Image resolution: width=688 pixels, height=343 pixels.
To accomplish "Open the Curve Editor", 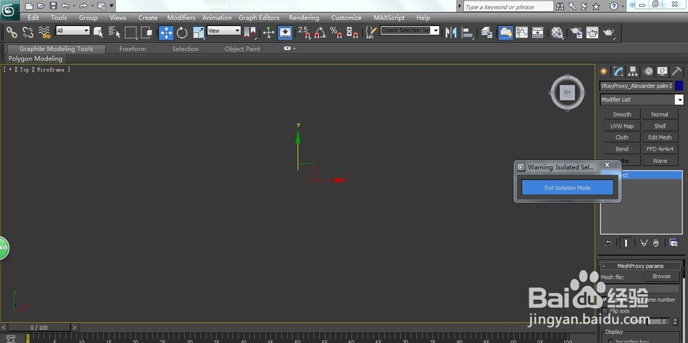I will tap(522, 32).
